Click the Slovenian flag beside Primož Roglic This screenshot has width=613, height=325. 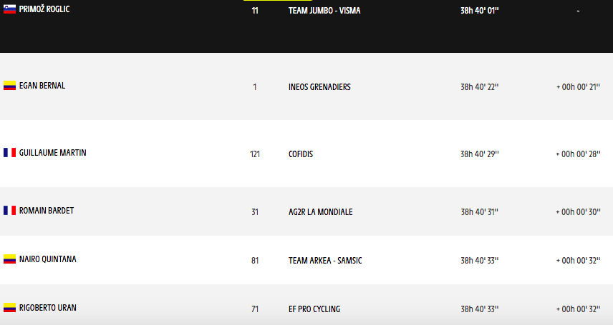[9, 9]
